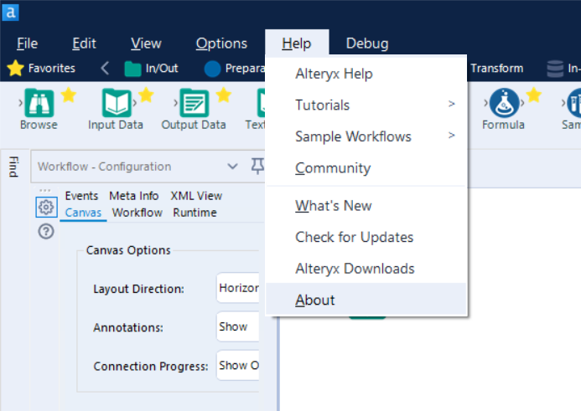Pick the Input Data tool
This screenshot has width=581, height=411.
[117, 104]
